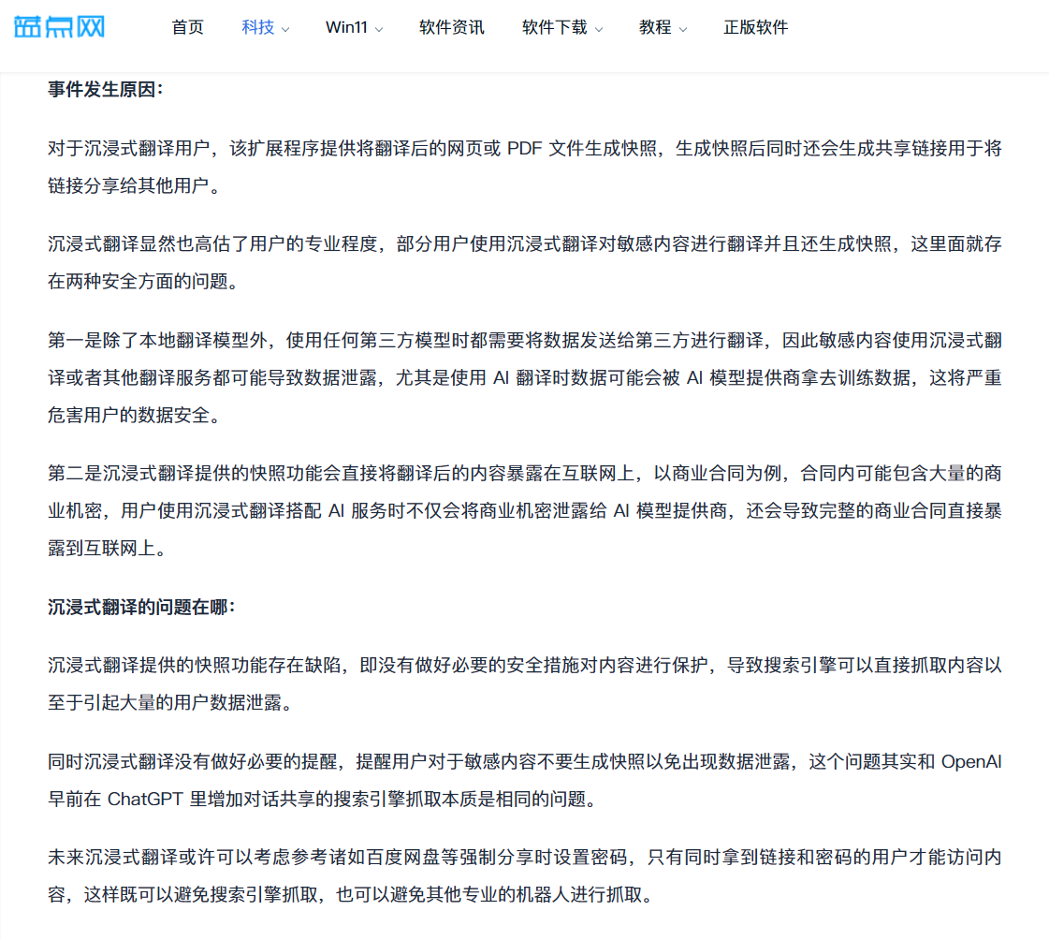
Task: Open the 软件资讯 section
Action: click(x=451, y=27)
